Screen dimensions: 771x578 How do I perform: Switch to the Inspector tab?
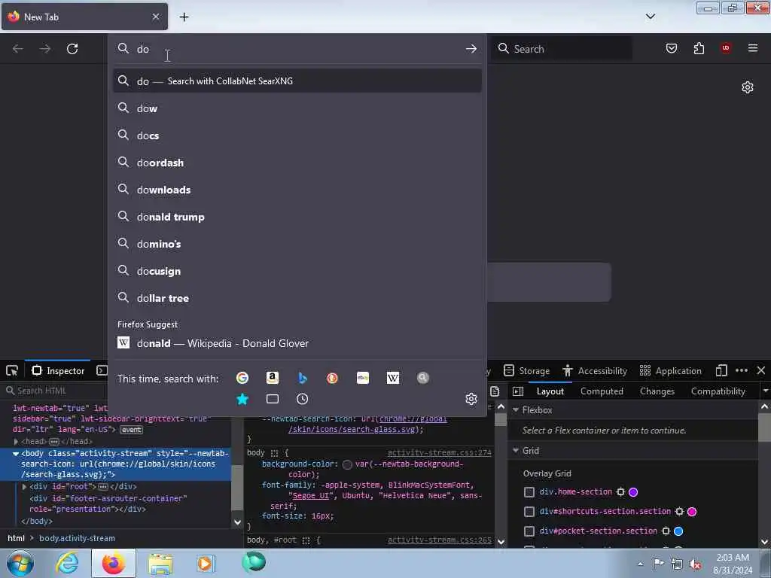point(58,370)
